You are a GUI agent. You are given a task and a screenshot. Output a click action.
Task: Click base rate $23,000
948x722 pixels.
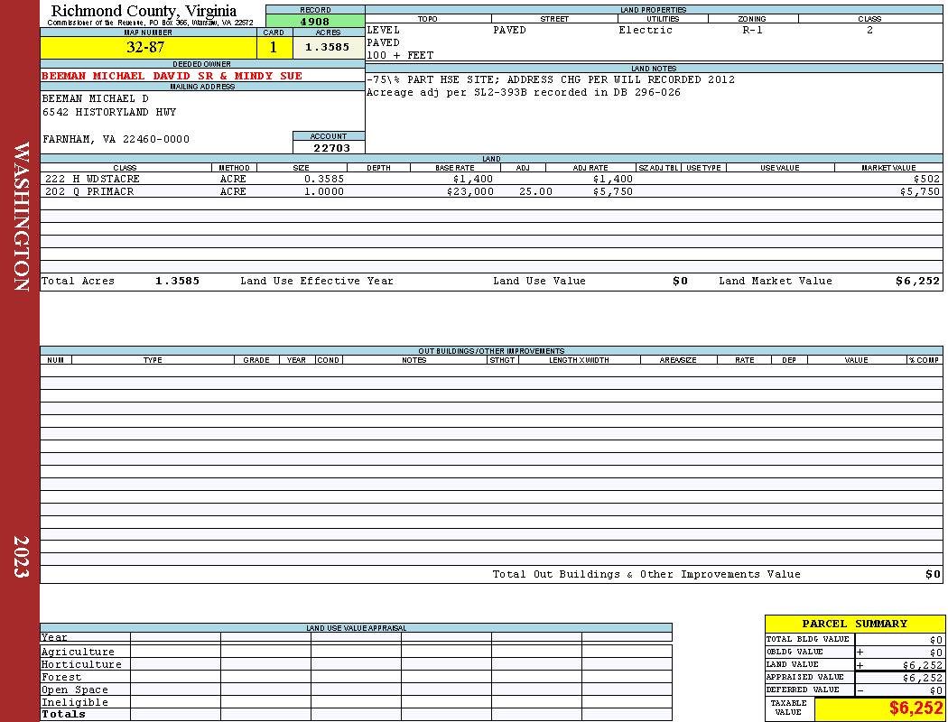click(x=469, y=191)
